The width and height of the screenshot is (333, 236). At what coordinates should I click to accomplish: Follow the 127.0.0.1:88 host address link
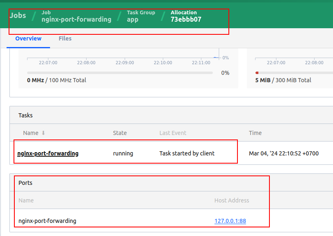coord(230,220)
